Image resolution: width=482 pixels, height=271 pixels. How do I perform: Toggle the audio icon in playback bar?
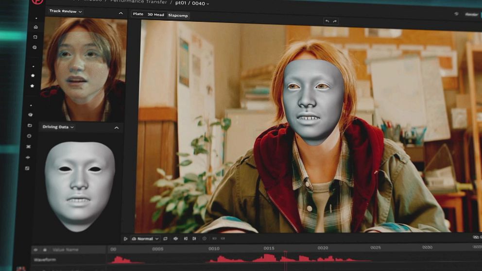175,239
